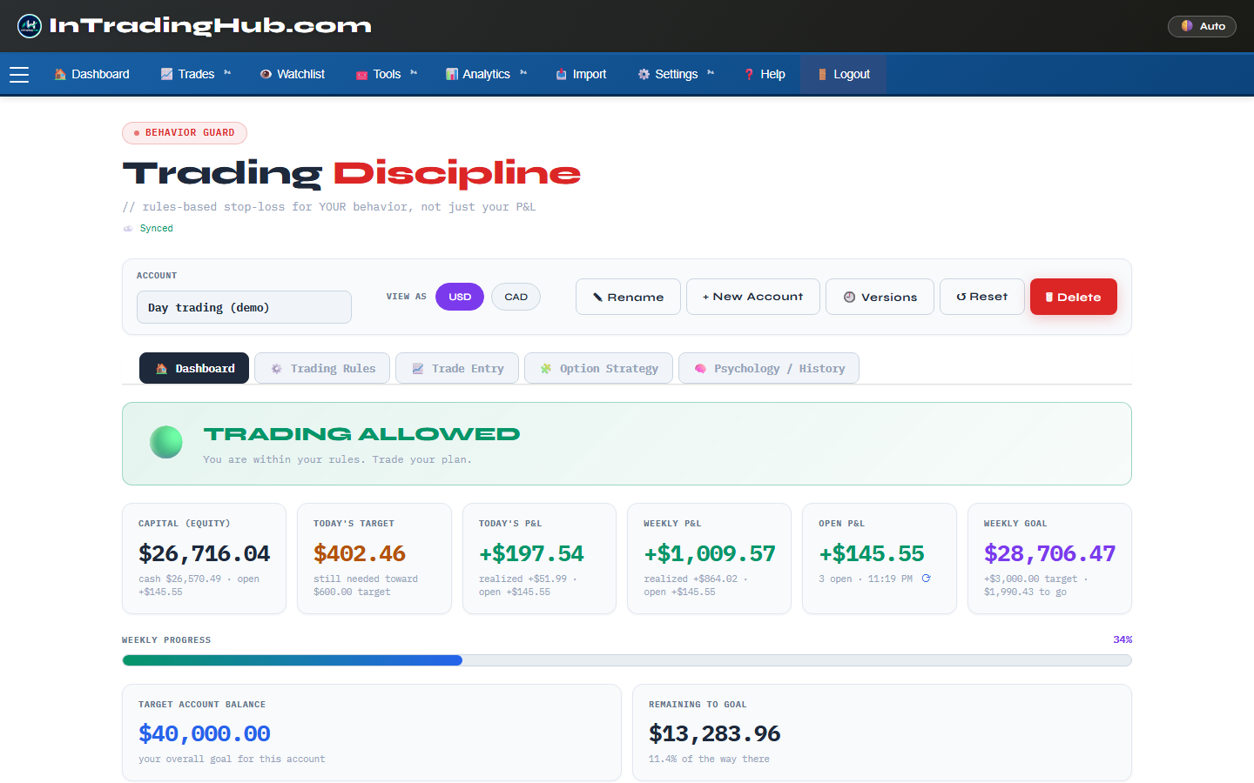This screenshot has width=1254, height=783.
Task: Open the Psychology / History tab
Action: pos(769,368)
